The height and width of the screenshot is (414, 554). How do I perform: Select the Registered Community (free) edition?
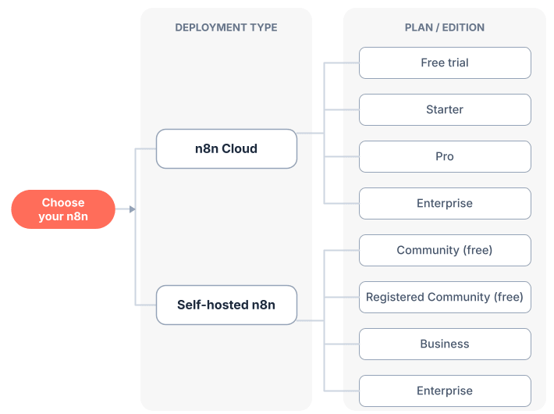pyautogui.click(x=445, y=298)
